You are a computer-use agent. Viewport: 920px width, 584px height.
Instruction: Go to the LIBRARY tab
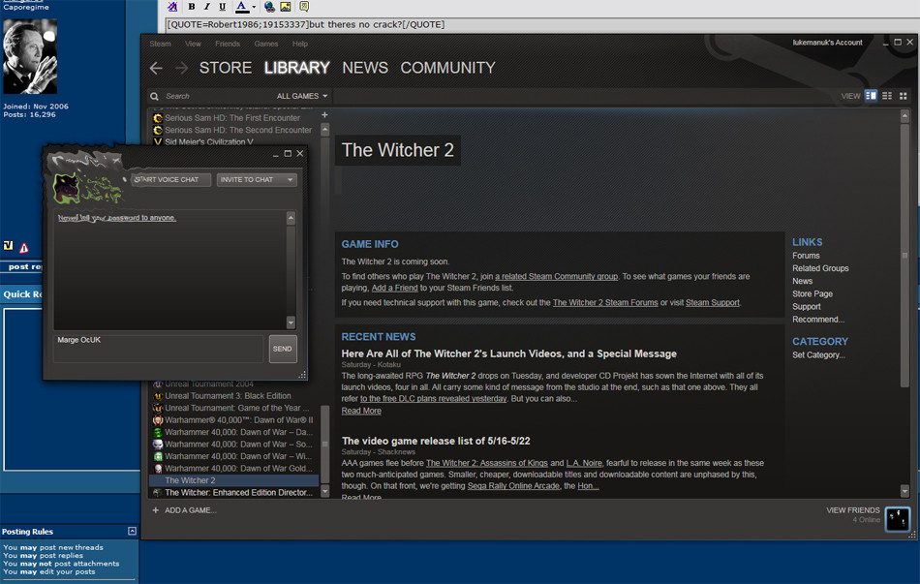pos(297,68)
